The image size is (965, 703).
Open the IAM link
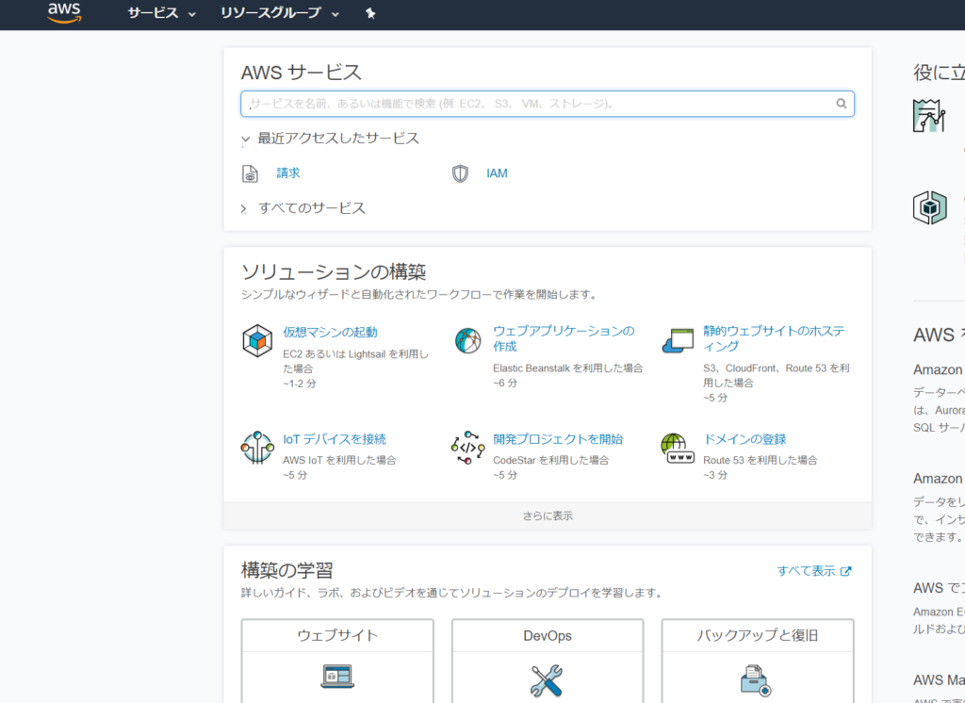click(x=497, y=173)
